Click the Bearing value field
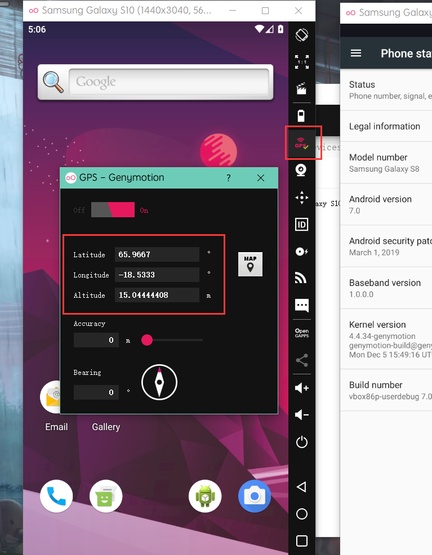Image resolution: width=432 pixels, height=555 pixels. [96, 392]
